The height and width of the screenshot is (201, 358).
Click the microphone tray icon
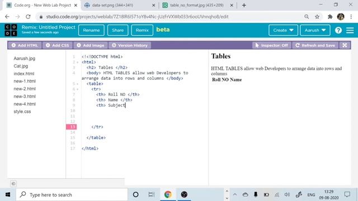pyautogui.click(x=256, y=194)
